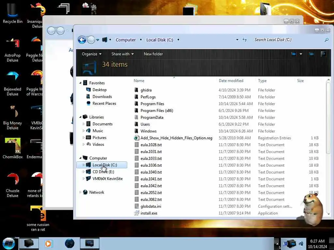This screenshot has height=250, width=334.
Task: Click the help icon in Explorer toolbar
Action: [323, 54]
